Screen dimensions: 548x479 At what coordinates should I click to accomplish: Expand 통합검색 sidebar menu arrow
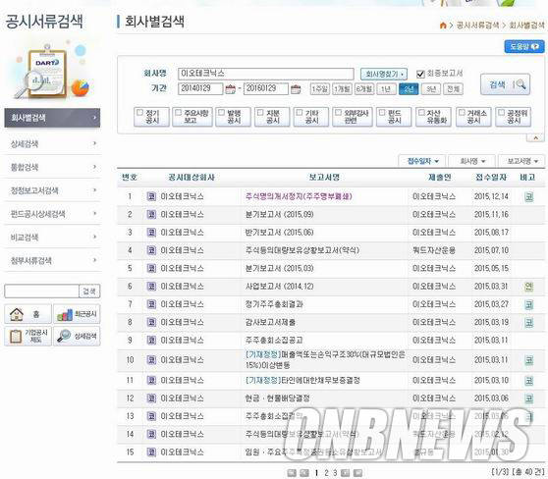pos(94,167)
